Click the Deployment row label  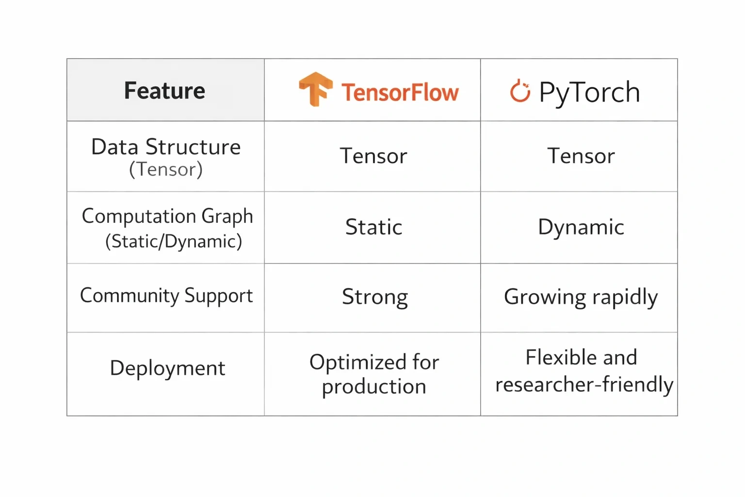tap(167, 368)
